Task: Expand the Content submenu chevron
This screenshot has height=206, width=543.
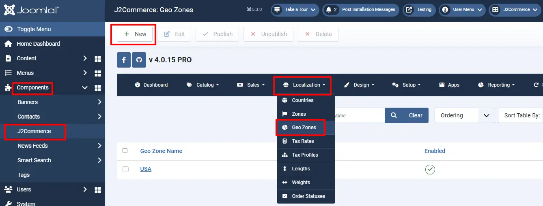Action: tap(85, 58)
